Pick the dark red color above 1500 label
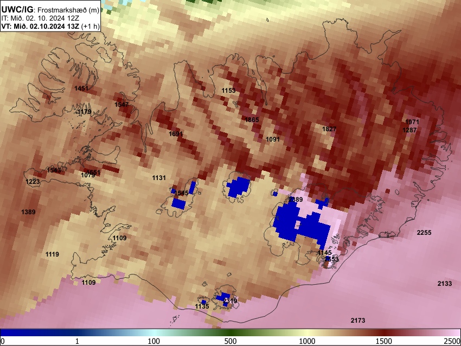 tap(384, 332)
